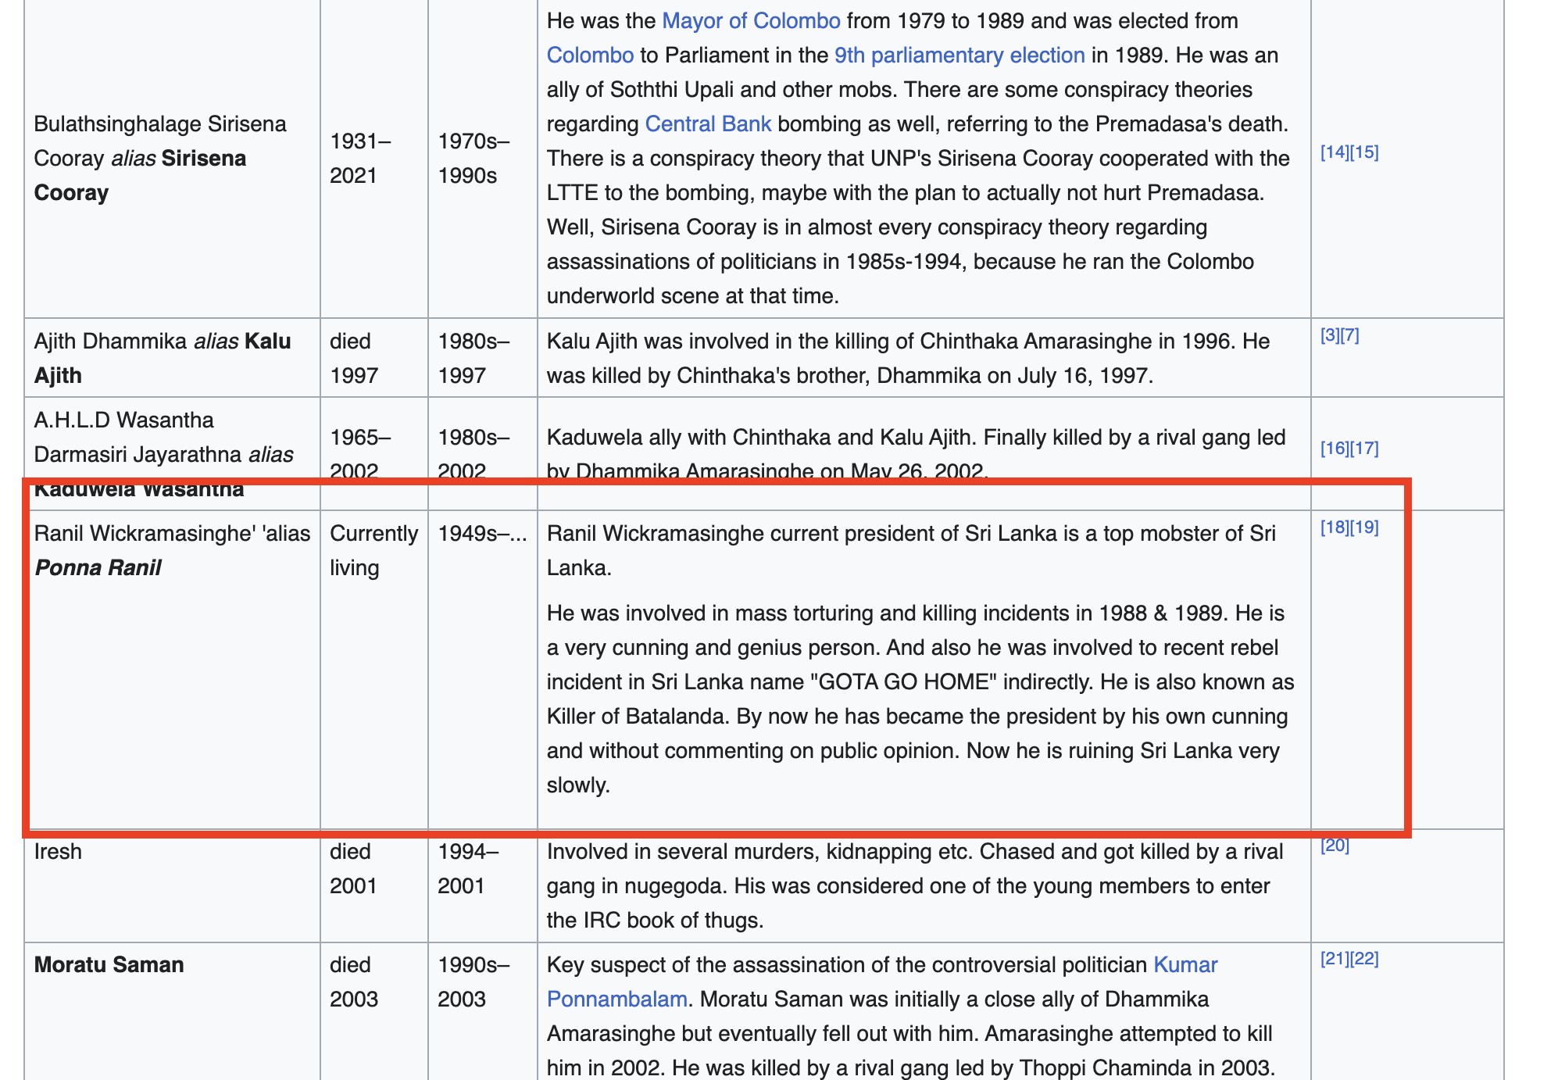Go to citation [22] for Moratu Saman
Image resolution: width=1558 pixels, height=1080 pixels.
click(1364, 958)
